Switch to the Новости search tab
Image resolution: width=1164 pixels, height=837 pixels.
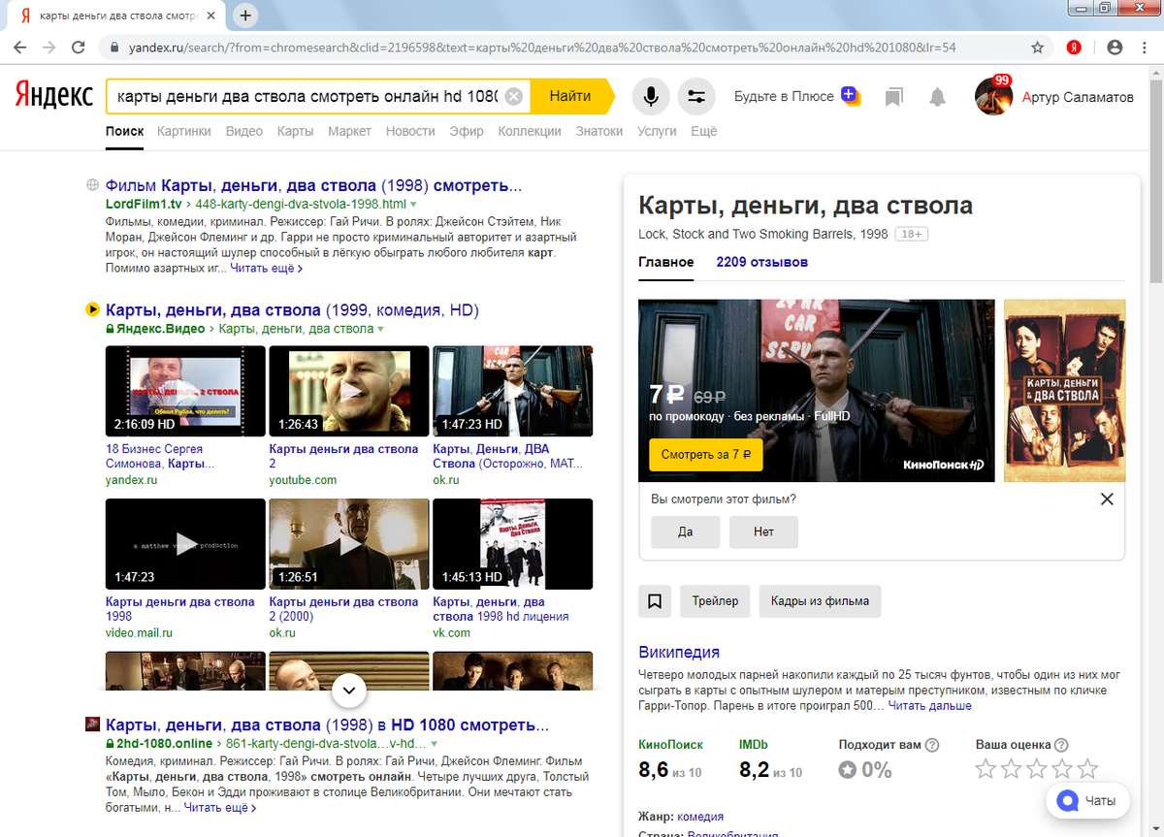point(410,131)
